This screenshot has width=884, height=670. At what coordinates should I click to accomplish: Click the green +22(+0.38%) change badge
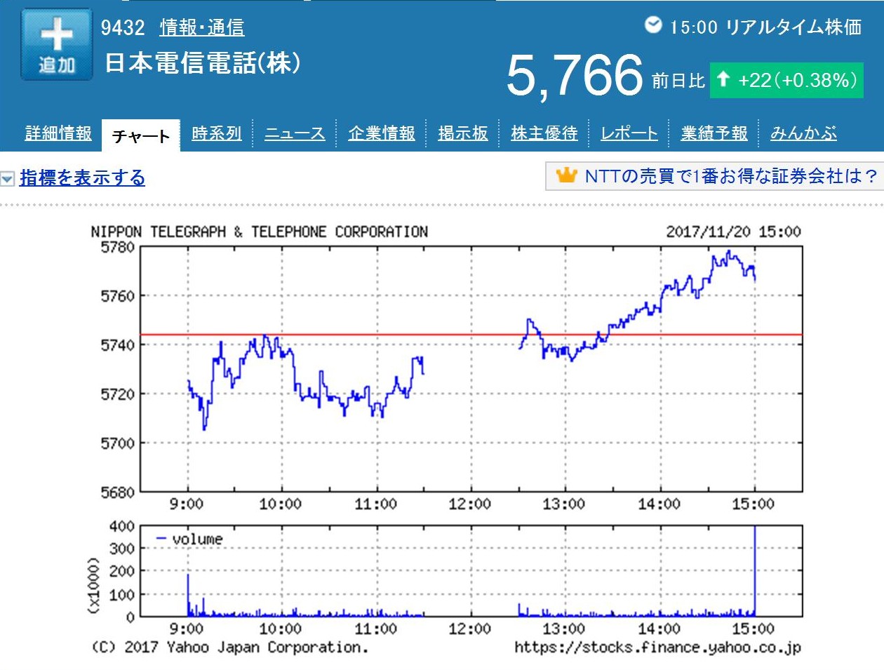click(x=786, y=81)
